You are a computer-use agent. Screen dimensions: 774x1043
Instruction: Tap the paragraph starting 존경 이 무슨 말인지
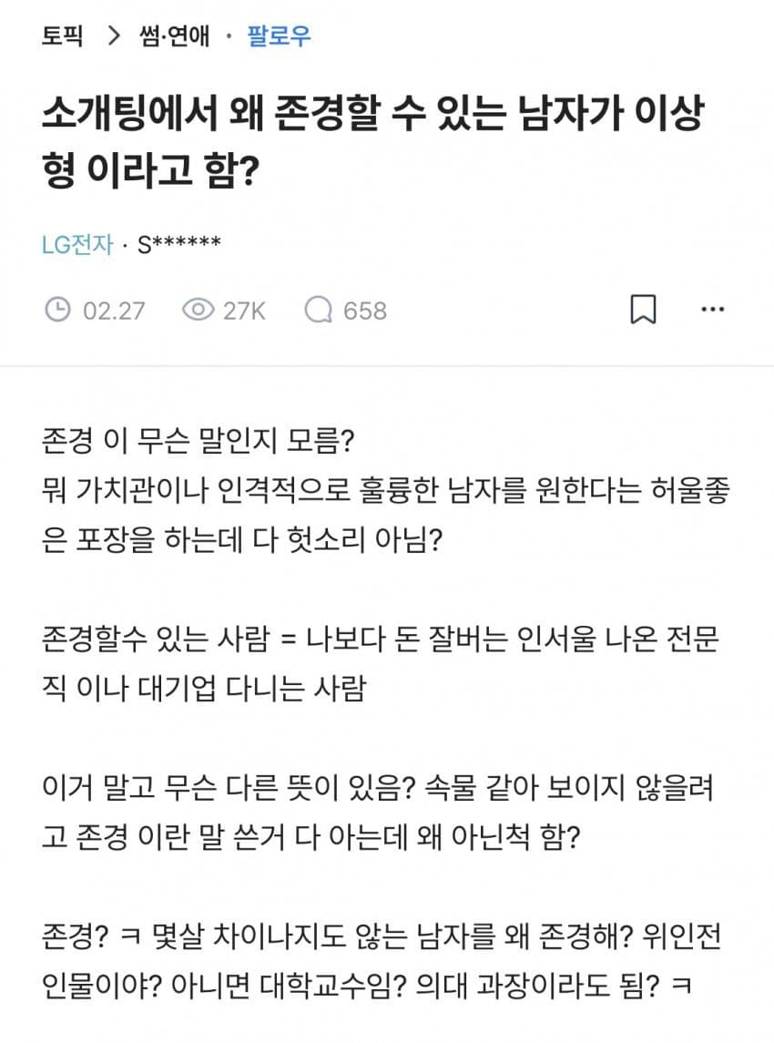386,489
